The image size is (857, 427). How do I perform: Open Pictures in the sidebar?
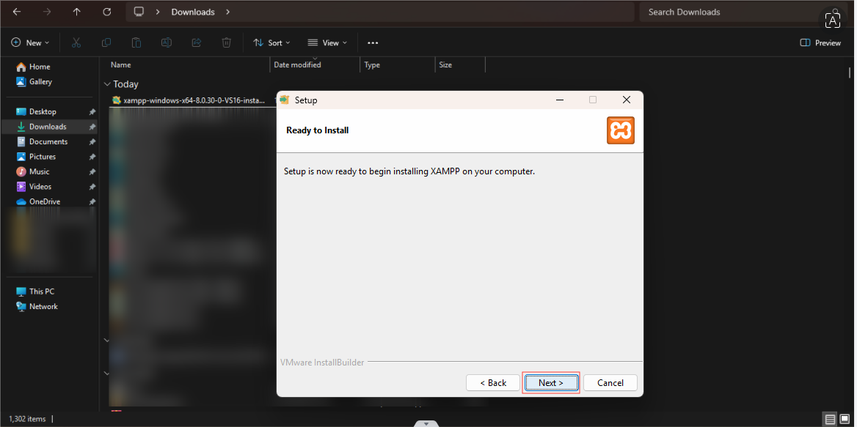[x=36, y=157]
